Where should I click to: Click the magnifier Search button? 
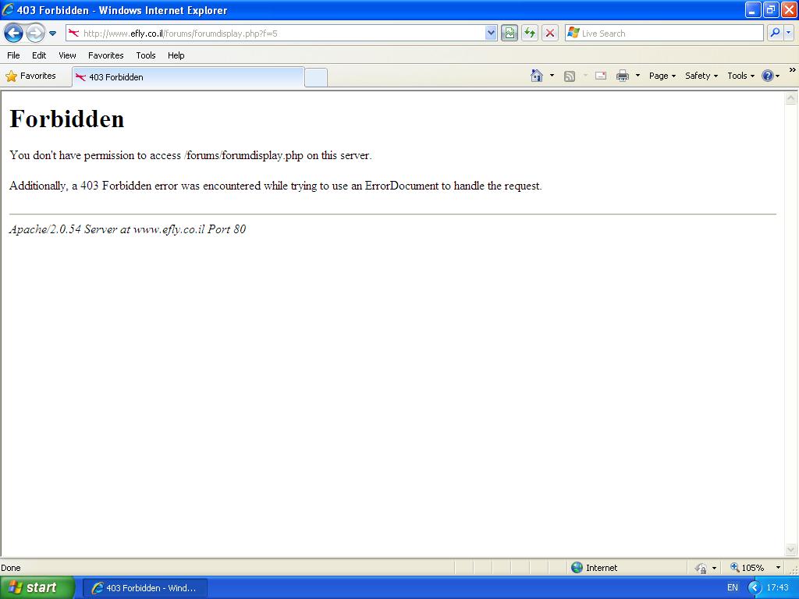click(x=775, y=33)
